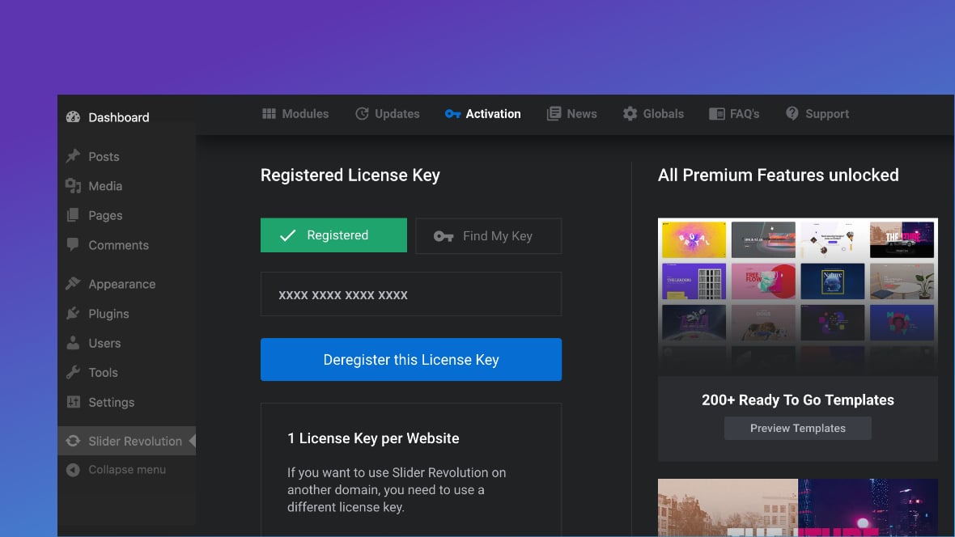Click the purple Leaders template thumbnail
955x537 pixels.
click(x=694, y=281)
